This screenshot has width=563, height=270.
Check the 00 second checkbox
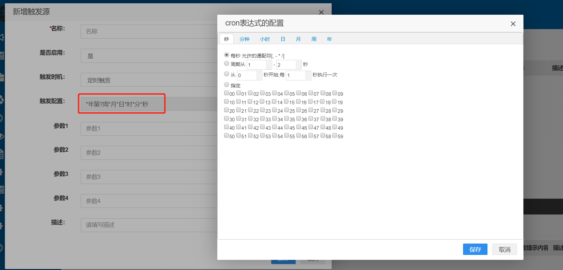coord(226,93)
